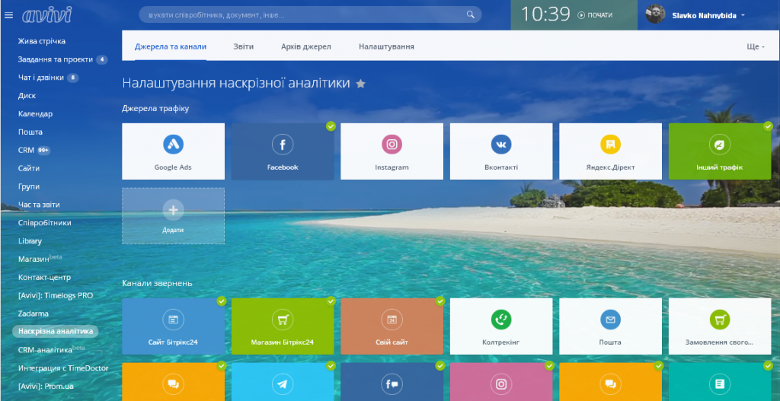Open [Avivi]: Timelogs PRO in the sidebar
This screenshot has width=780, height=401.
pos(56,295)
